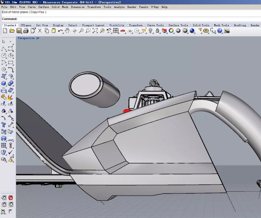Click the Join puzzle-piece tool
261x218 pixels.
pos(4,97)
